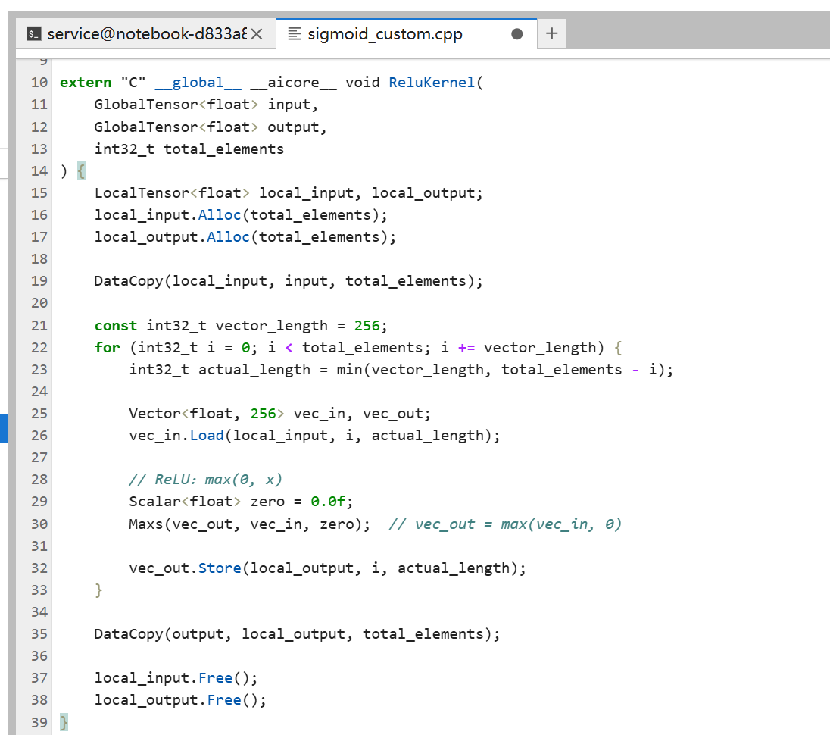Image resolution: width=830 pixels, height=735 pixels.
Task: Click 'total_elements' parameter on line 13
Action: click(x=223, y=149)
